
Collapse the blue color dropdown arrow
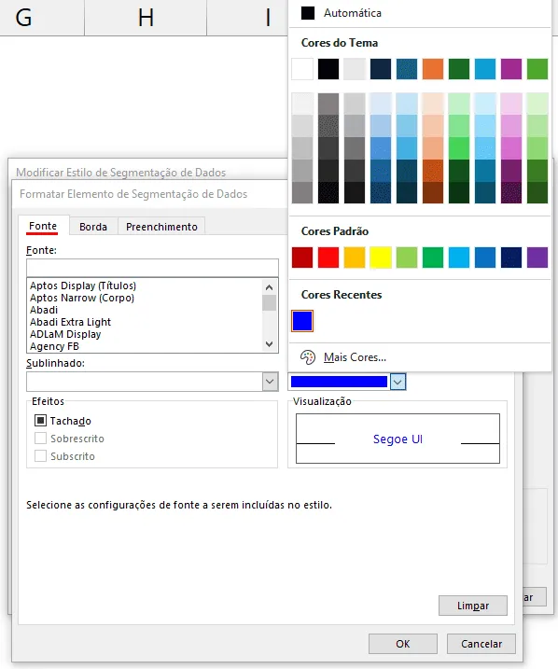click(x=398, y=382)
